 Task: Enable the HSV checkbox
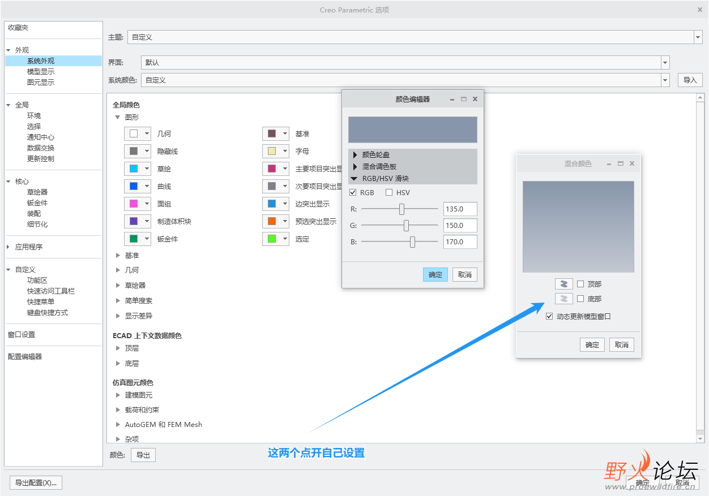[x=389, y=192]
